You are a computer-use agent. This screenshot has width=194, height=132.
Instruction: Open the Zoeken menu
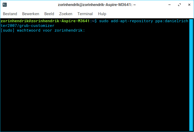coord(66,14)
